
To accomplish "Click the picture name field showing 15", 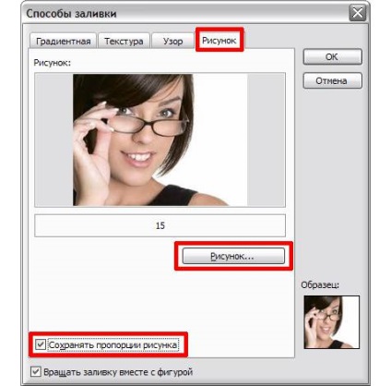I will pos(160,225).
